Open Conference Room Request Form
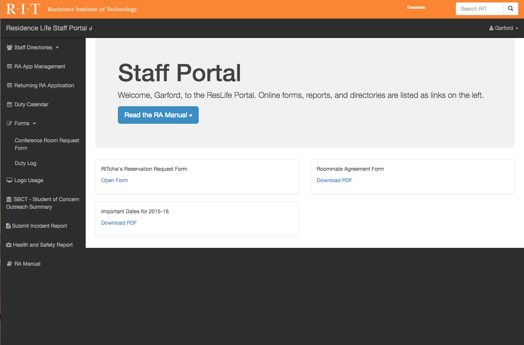Image resolution: width=524 pixels, height=345 pixels. [47, 144]
